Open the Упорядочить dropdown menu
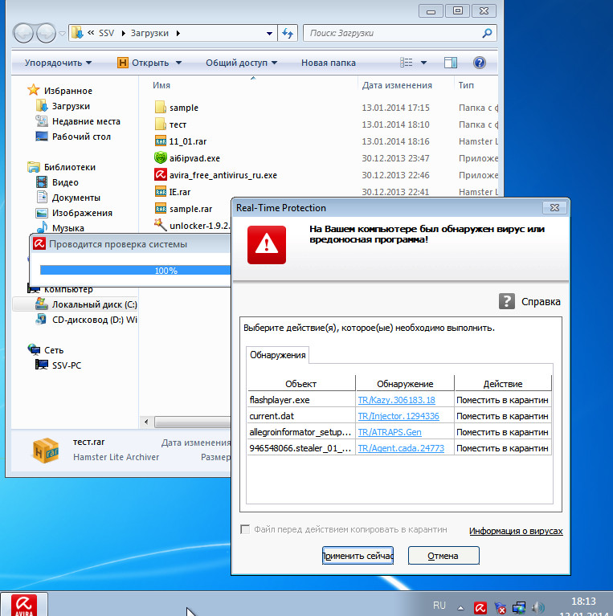This screenshot has width=613, height=616. [58, 63]
